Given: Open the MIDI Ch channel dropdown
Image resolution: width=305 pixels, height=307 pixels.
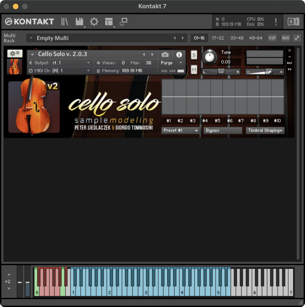Looking at the screenshot, I should pos(88,71).
